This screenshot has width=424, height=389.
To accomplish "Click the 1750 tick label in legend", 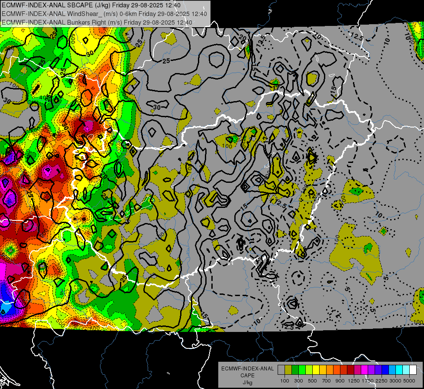I will (368, 381).
